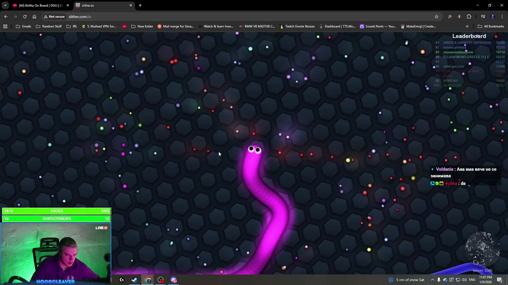Click the streamer webcam overlay
Viewport: 508px width, 285px height.
[56, 254]
